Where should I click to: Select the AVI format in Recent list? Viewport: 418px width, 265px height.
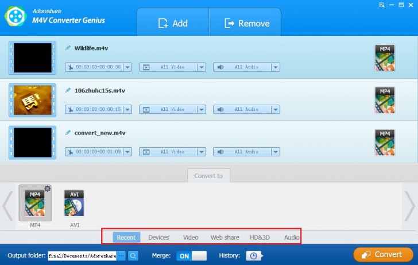(x=74, y=203)
